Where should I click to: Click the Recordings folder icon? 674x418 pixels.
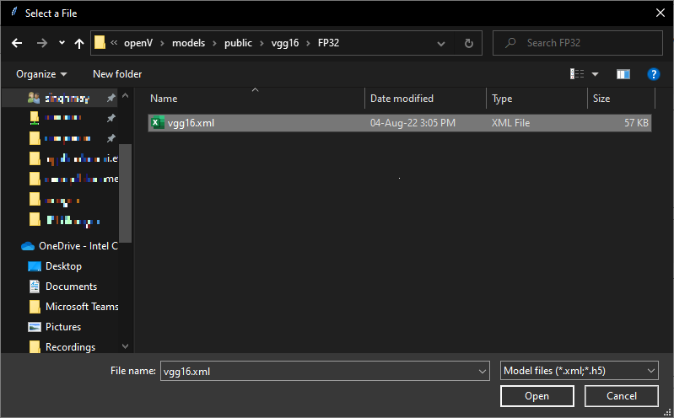tap(35, 346)
